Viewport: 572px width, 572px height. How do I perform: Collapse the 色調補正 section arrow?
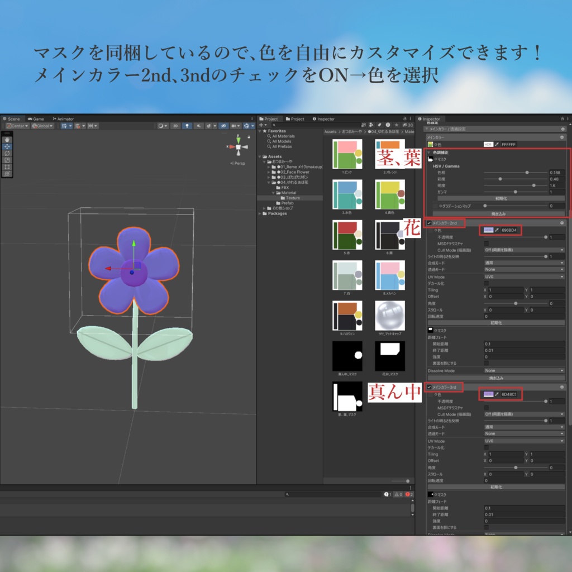click(x=430, y=152)
